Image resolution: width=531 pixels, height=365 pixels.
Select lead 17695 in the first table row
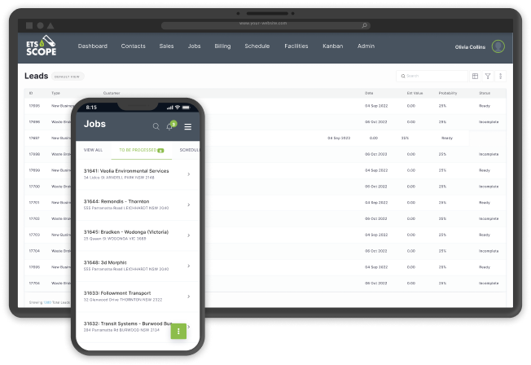[x=265, y=106]
